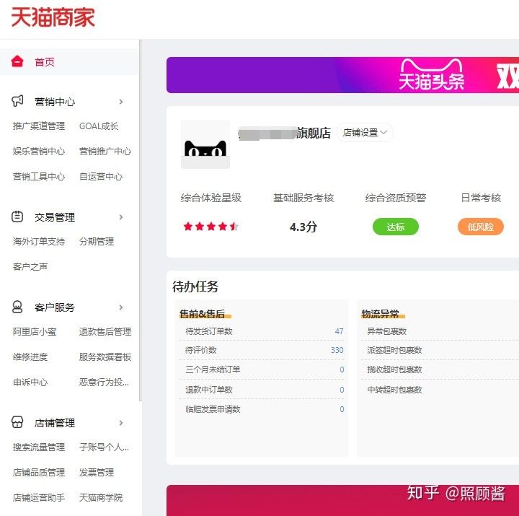View 维修进度
The height and width of the screenshot is (516, 519).
[30, 357]
